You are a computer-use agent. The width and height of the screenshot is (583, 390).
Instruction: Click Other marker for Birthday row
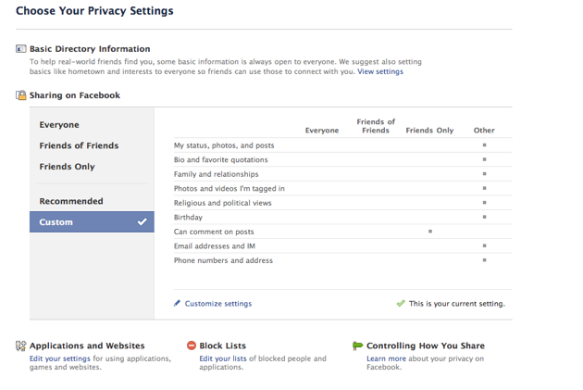point(484,217)
